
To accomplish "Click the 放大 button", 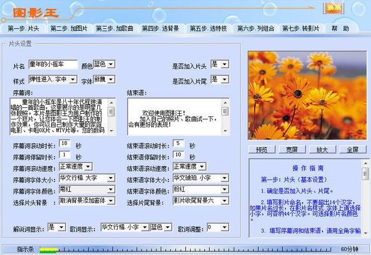I will [322, 150].
